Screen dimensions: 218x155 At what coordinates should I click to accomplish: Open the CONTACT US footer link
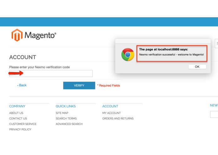tap(18, 118)
